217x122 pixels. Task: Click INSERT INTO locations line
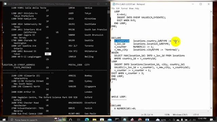[x=150, y=64]
